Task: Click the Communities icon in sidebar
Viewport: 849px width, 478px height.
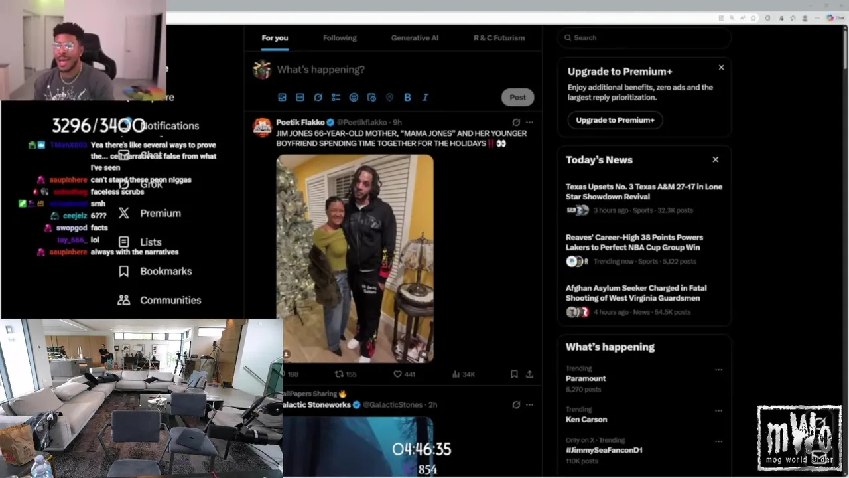Action: 123,300
